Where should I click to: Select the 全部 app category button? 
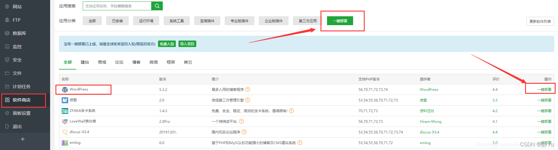pyautogui.click(x=92, y=21)
